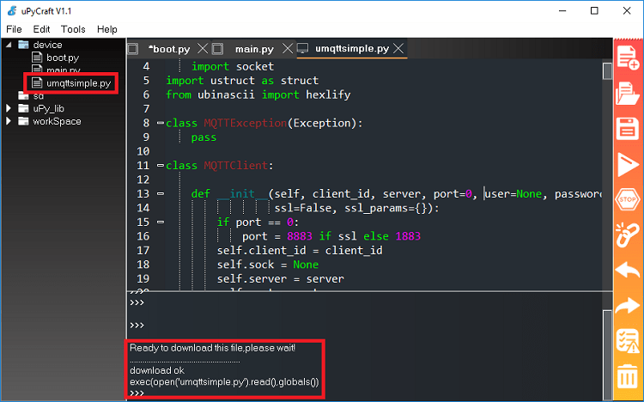Expand the uPy_lib folder arrow
Screen dimensions: 644x402
point(9,108)
